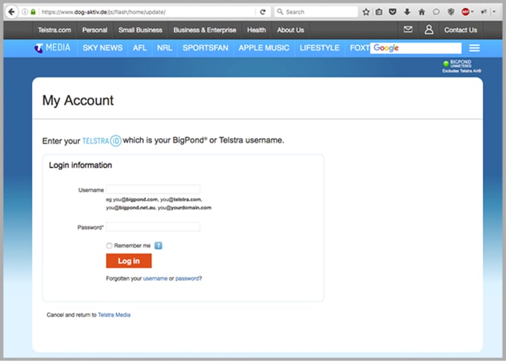Open Business & Enterprise navigation item
506x362 pixels.
pyautogui.click(x=205, y=30)
